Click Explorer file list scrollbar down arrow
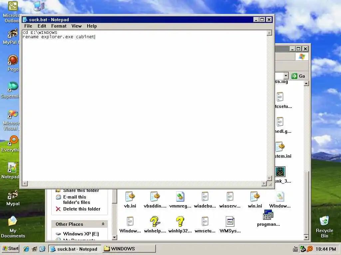Screen dimensions: 341x255 point(306,237)
